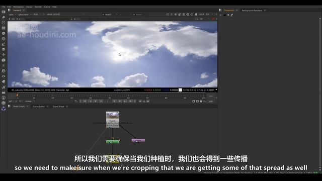Open the Render menu
Screen dimensions: 322x181
pos(38,7)
